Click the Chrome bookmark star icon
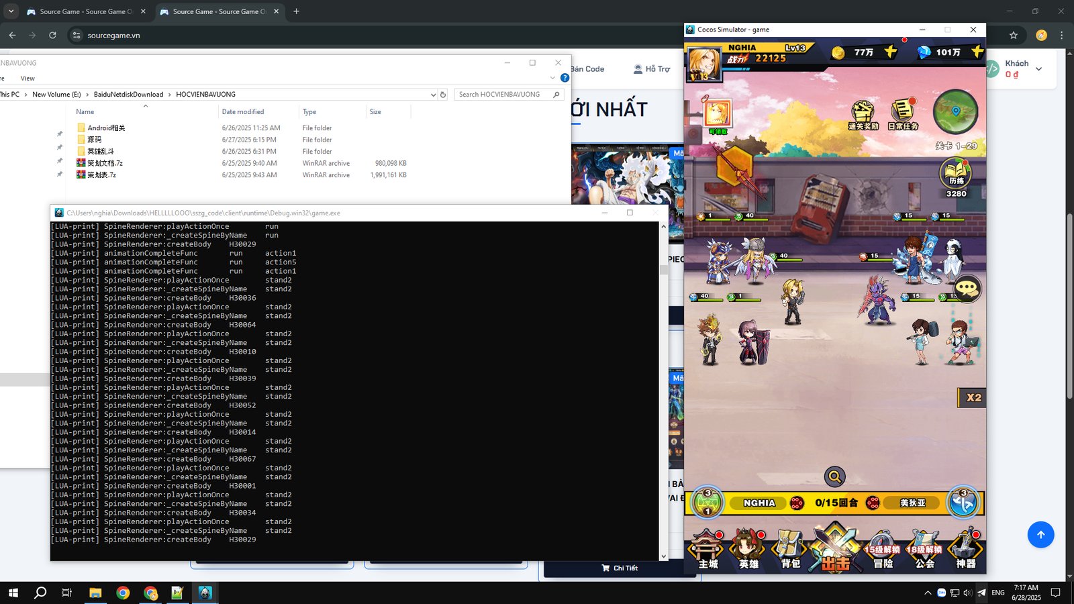The image size is (1074, 604). [1014, 35]
